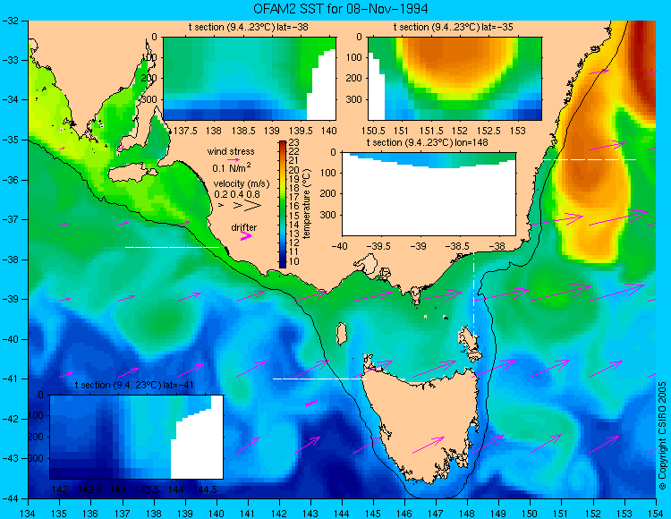Click the '134' longitude label on the main axis
The height and width of the screenshot is (519, 671).
tap(28, 514)
